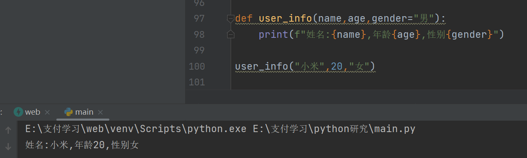
Task: Click the def keyword on line 97
Action: 244,18
